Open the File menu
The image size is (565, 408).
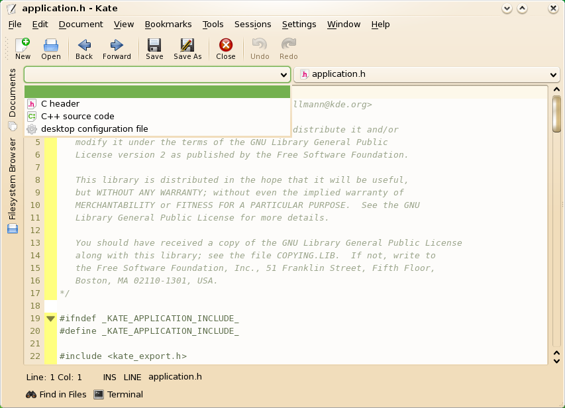[x=15, y=25]
